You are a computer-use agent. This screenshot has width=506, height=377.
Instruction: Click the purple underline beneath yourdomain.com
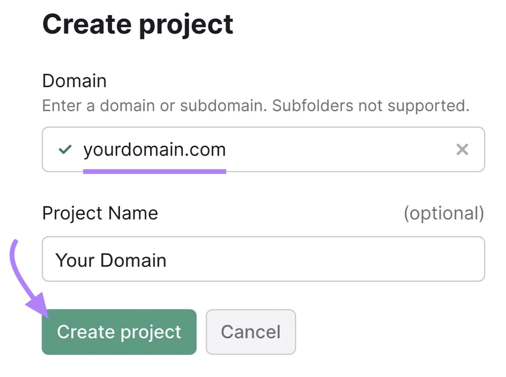coord(155,170)
